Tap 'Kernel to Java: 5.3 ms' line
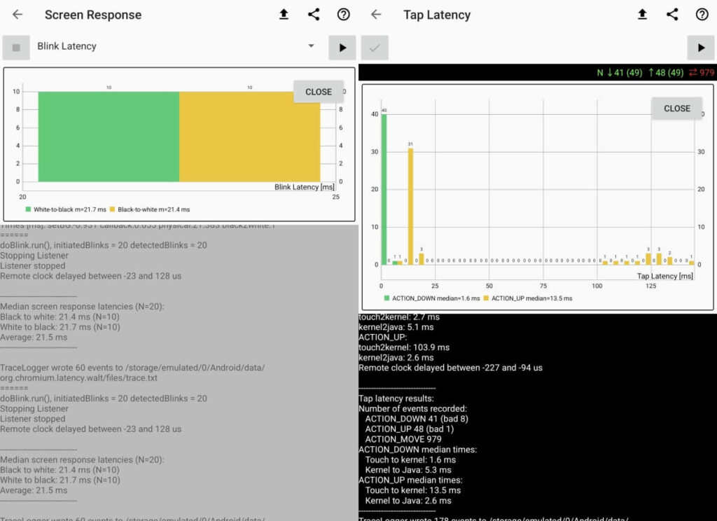Viewport: 717px width, 521px height. [x=408, y=470]
